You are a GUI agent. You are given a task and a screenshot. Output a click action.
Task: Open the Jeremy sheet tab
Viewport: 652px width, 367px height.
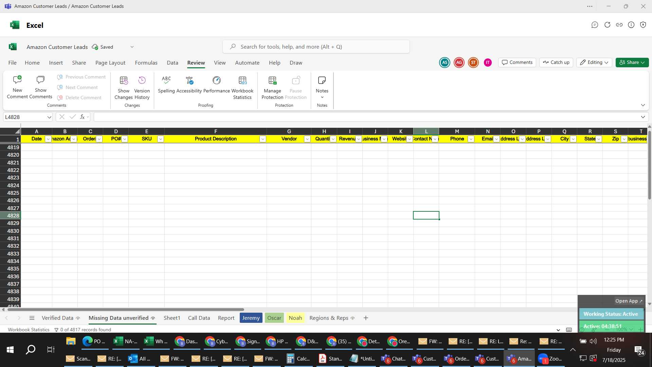pos(251,318)
